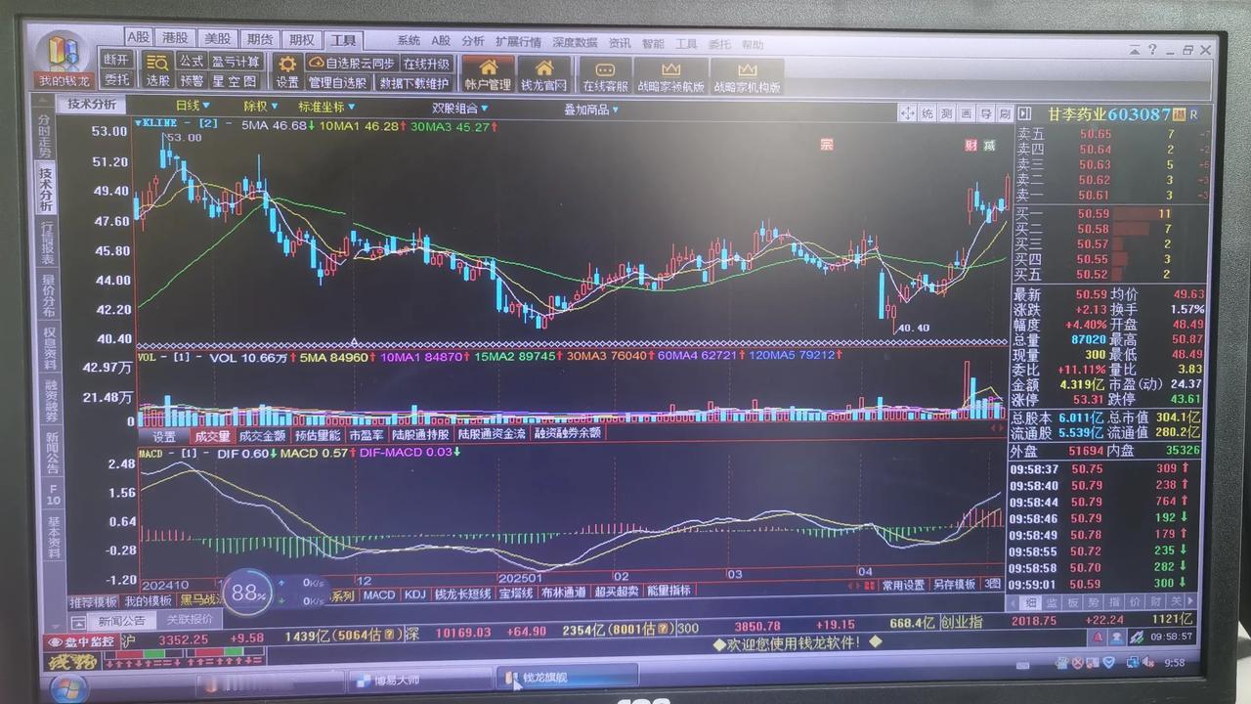Select 技术分析 tab at top left
Image resolution: width=1251 pixels, height=704 pixels.
tap(91, 105)
